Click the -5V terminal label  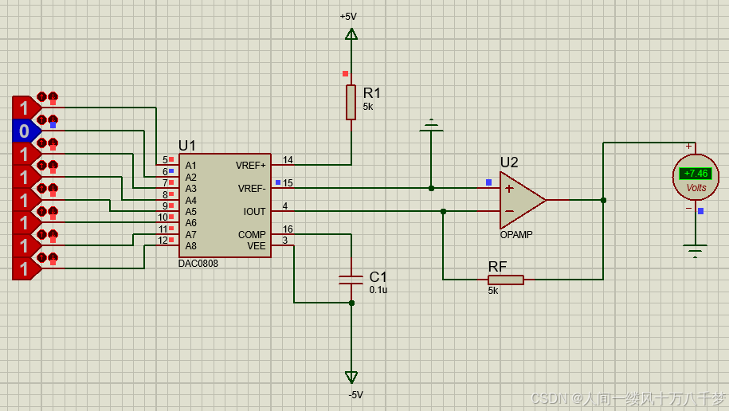click(x=355, y=395)
